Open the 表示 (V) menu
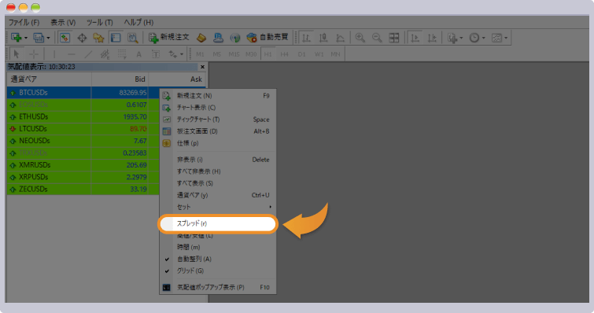The width and height of the screenshot is (594, 313). coord(63,22)
